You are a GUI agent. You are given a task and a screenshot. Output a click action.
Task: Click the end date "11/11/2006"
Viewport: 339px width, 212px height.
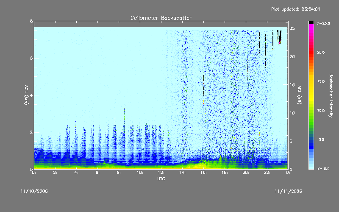coord(288,191)
